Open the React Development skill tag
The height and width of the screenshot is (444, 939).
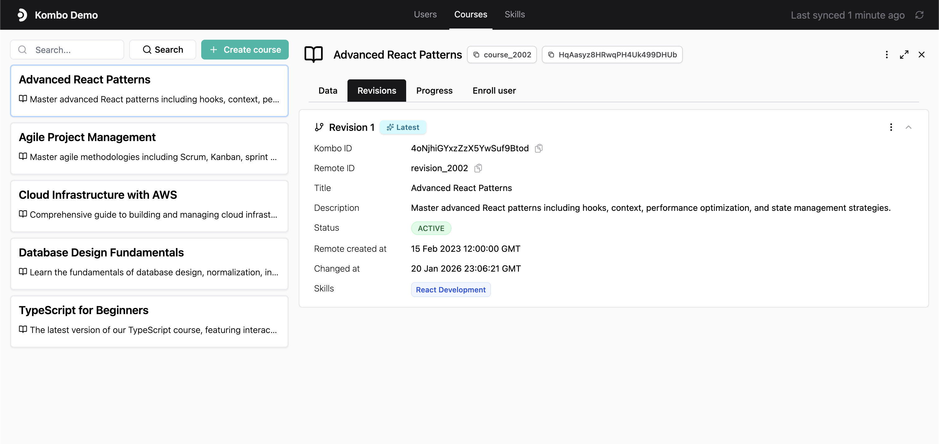point(451,290)
